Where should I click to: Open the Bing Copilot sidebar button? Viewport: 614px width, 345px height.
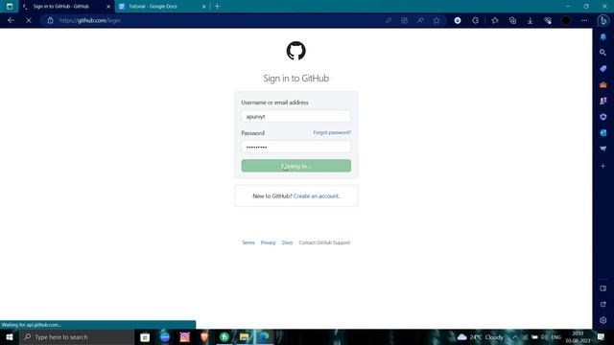[x=603, y=20]
